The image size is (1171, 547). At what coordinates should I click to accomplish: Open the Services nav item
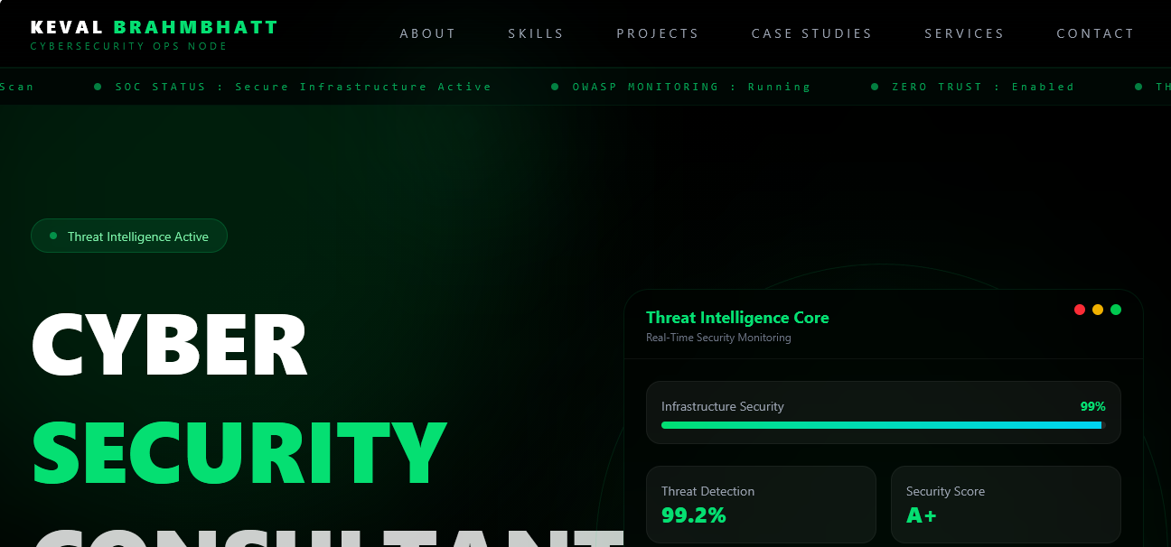[x=964, y=33]
